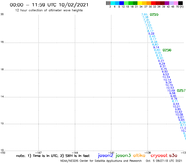Click wave height value 7.12
This screenshot has height=163, width=186.
[x=147, y=23]
